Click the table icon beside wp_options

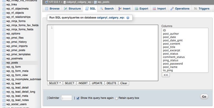[4, 34]
